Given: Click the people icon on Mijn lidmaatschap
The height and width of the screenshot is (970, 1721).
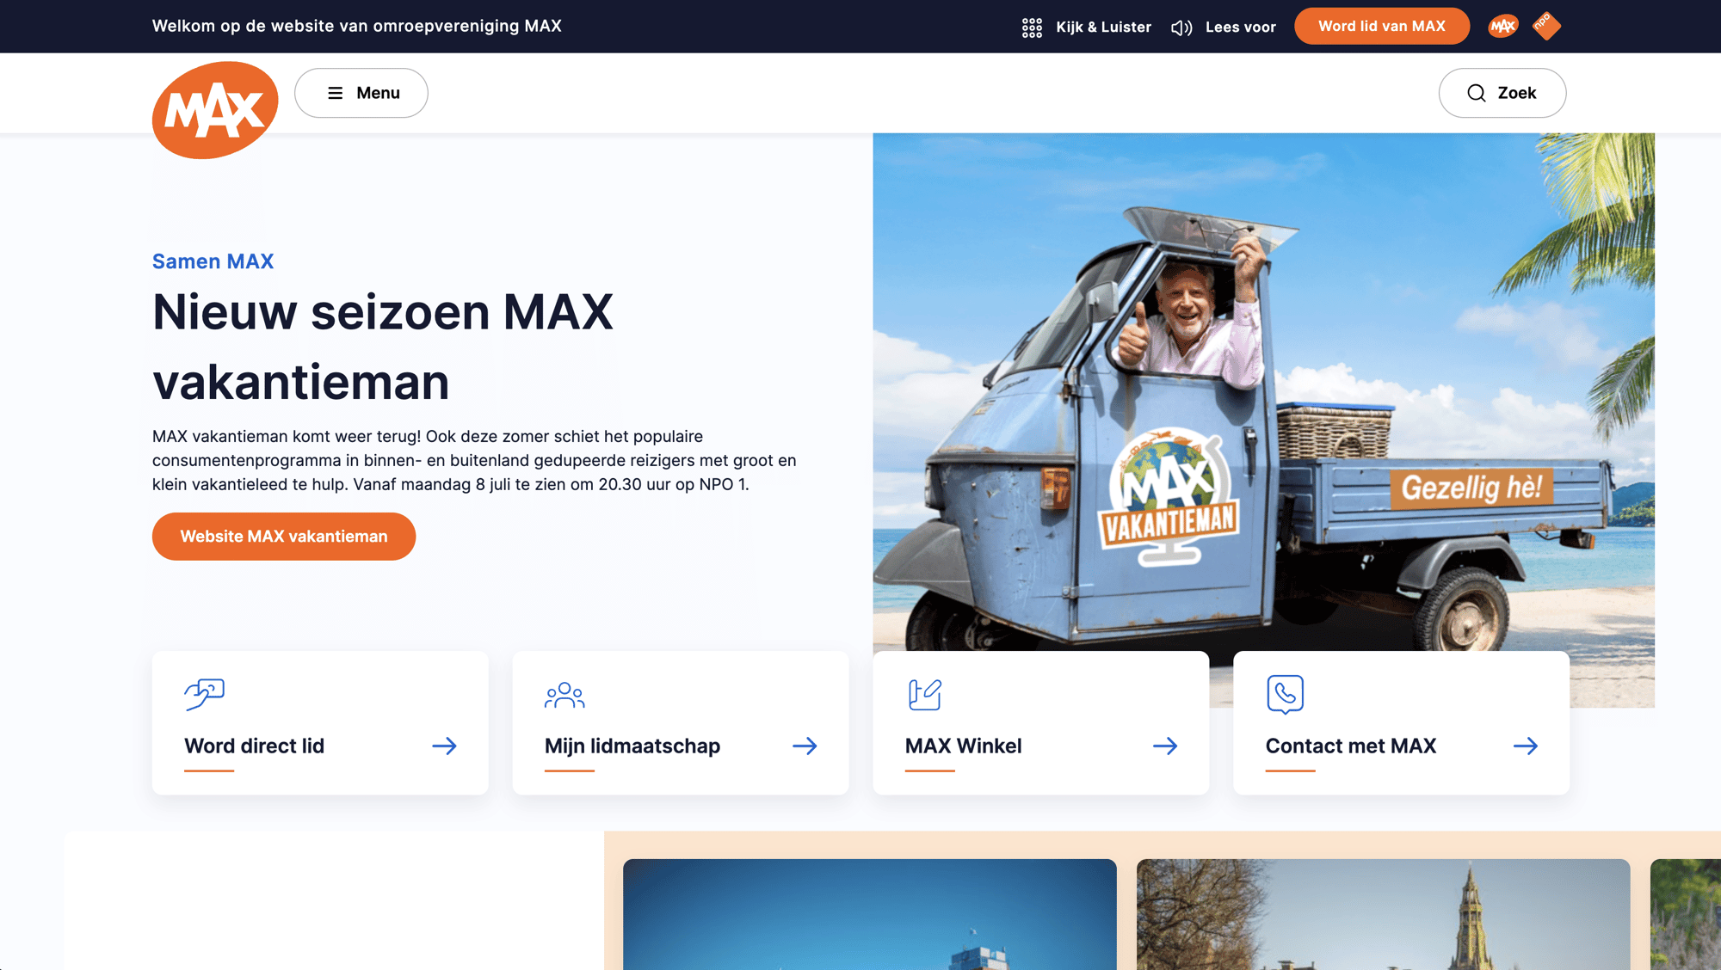Looking at the screenshot, I should 564,695.
